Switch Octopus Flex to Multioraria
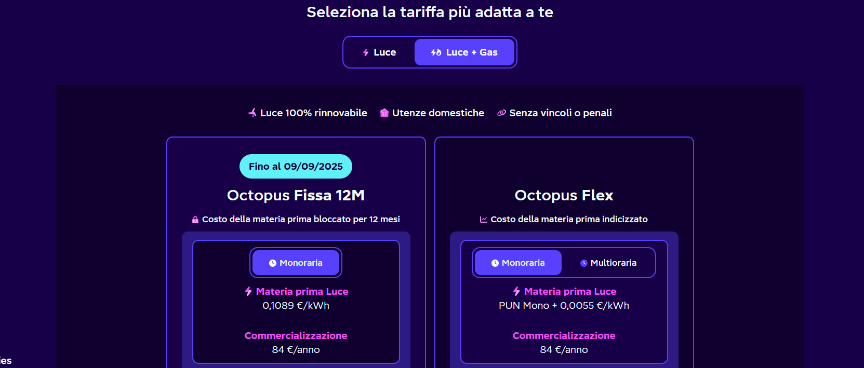The image size is (864, 368). (608, 263)
